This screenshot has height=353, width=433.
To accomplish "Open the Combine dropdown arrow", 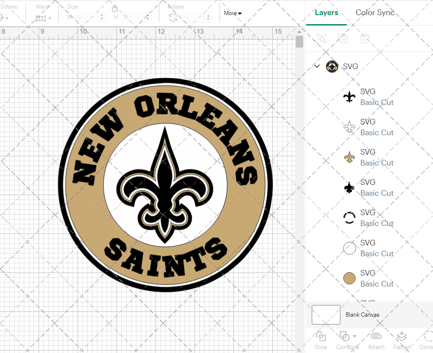I will [354, 336].
